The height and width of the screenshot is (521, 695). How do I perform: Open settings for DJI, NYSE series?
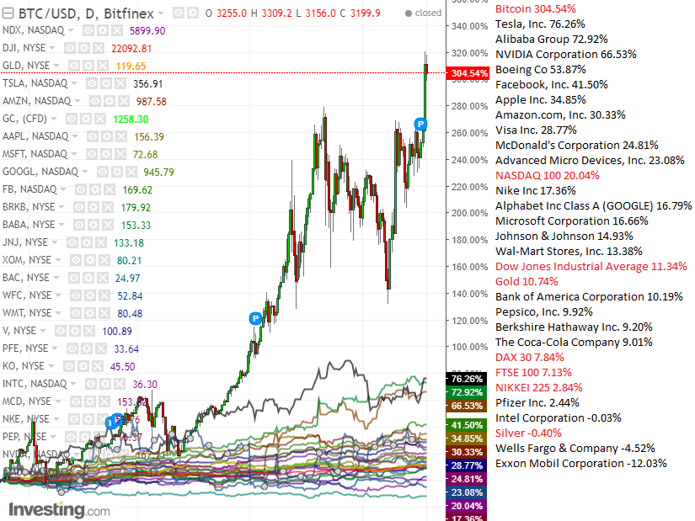pyautogui.click(x=83, y=48)
